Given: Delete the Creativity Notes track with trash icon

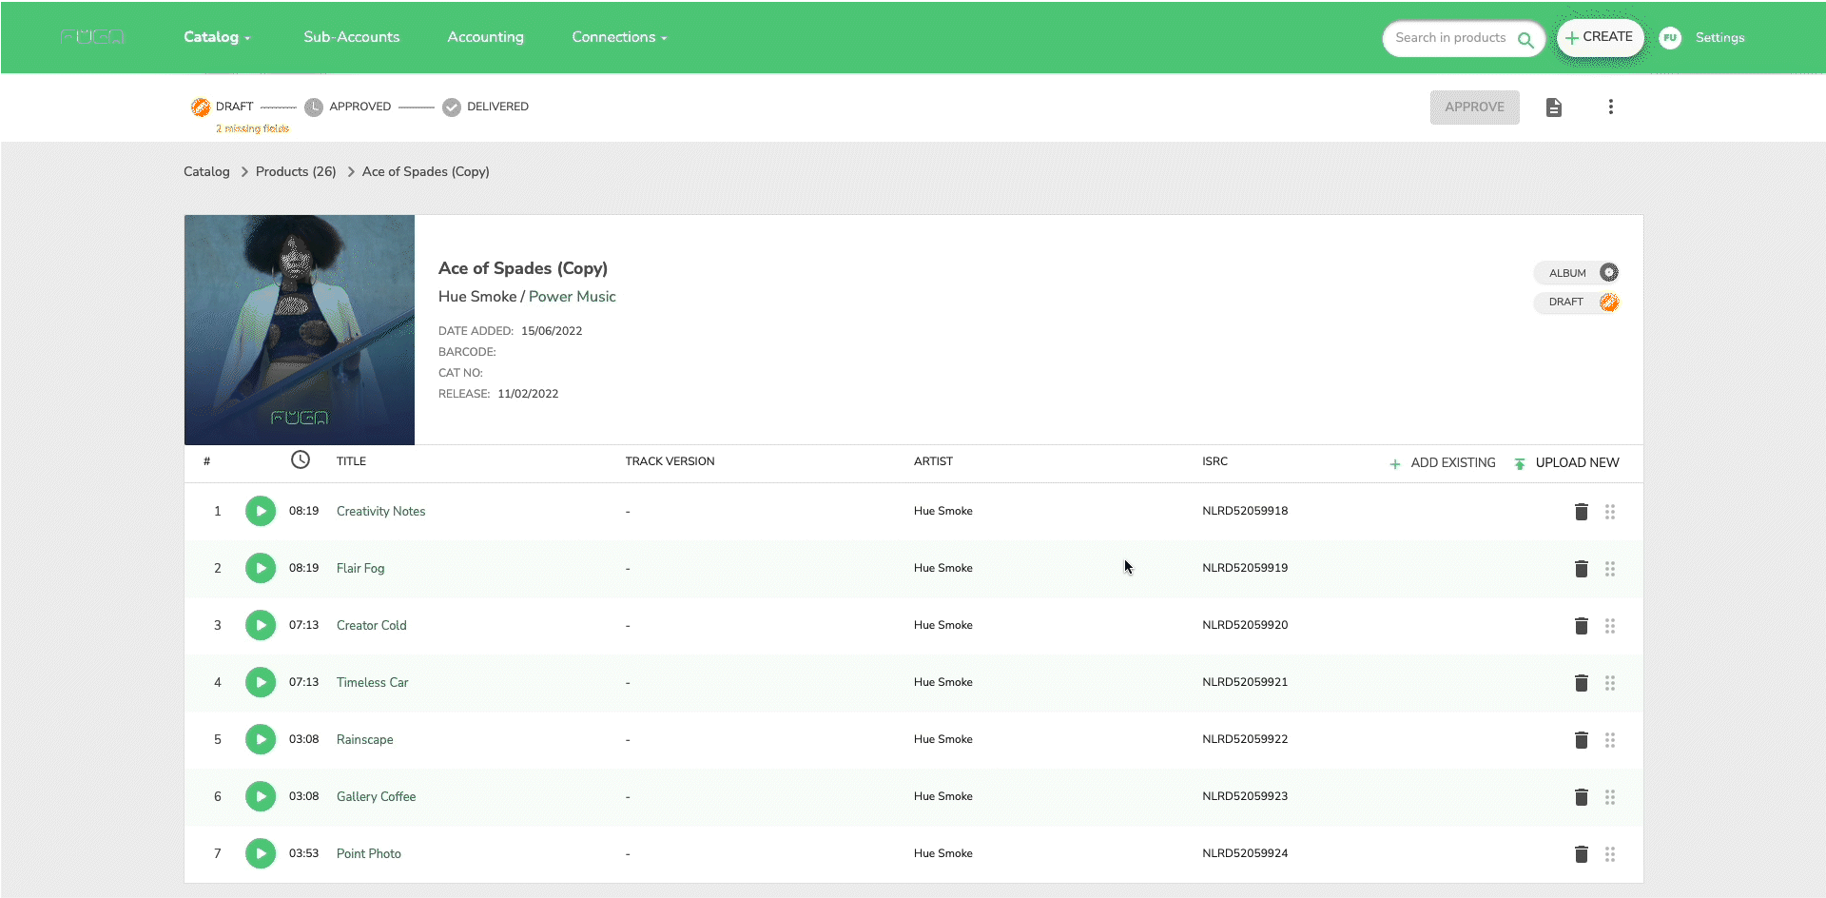Looking at the screenshot, I should [1582, 512].
